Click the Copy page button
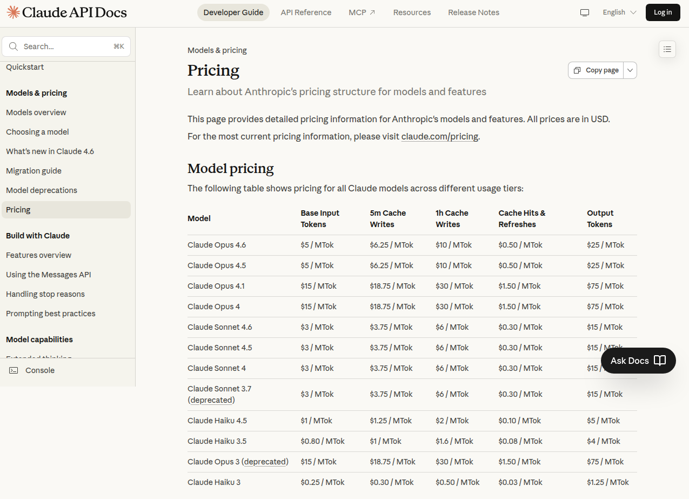 (596, 70)
